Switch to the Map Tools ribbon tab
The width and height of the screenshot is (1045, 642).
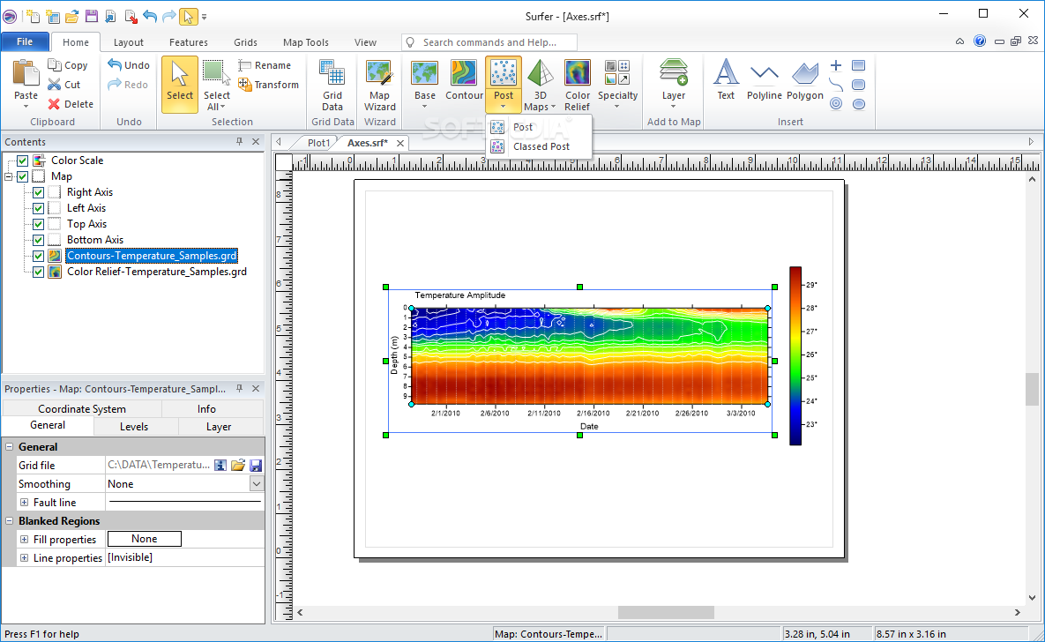tap(306, 42)
